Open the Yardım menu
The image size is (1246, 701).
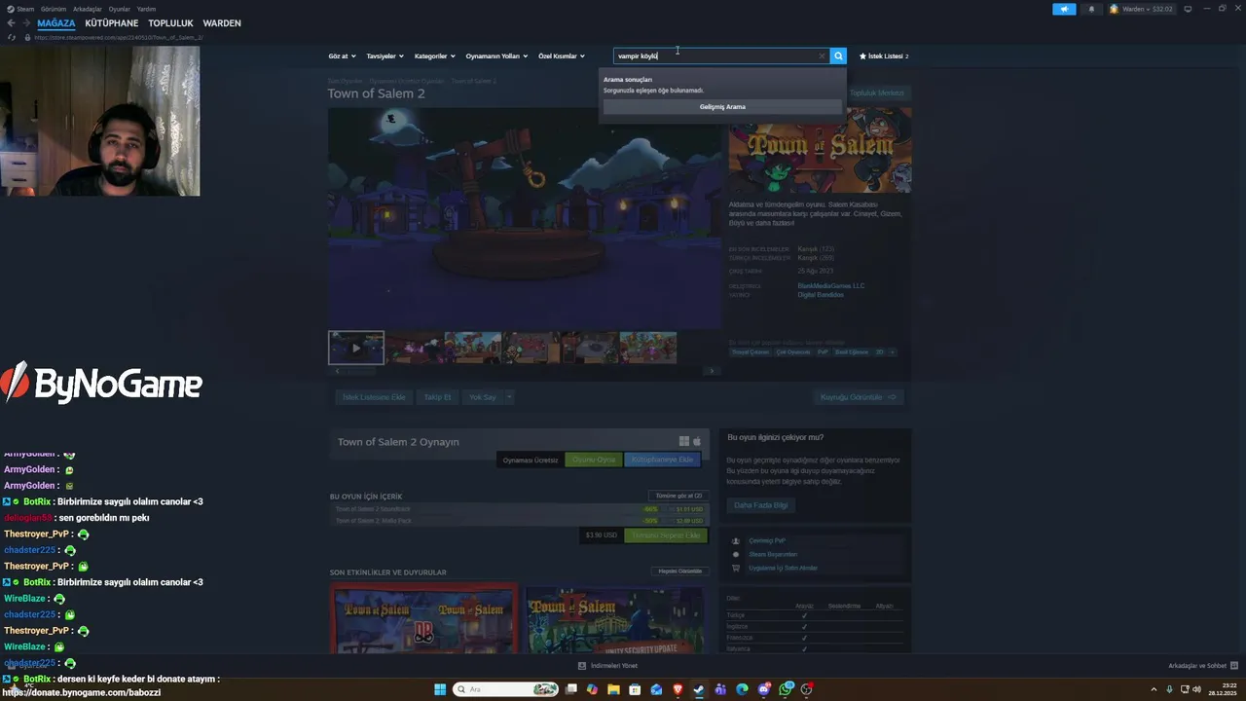pyautogui.click(x=146, y=9)
